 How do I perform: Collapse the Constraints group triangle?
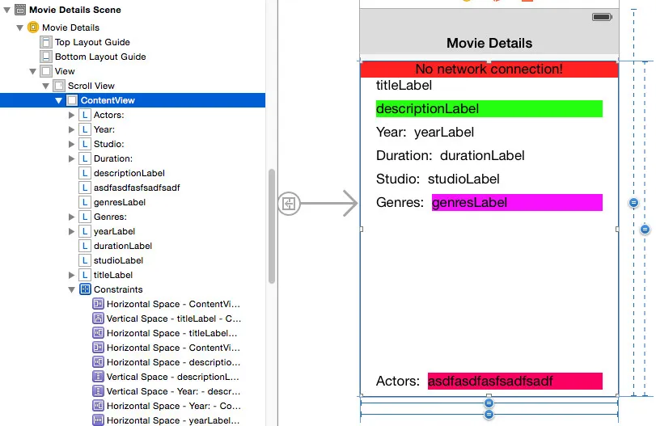coord(71,289)
